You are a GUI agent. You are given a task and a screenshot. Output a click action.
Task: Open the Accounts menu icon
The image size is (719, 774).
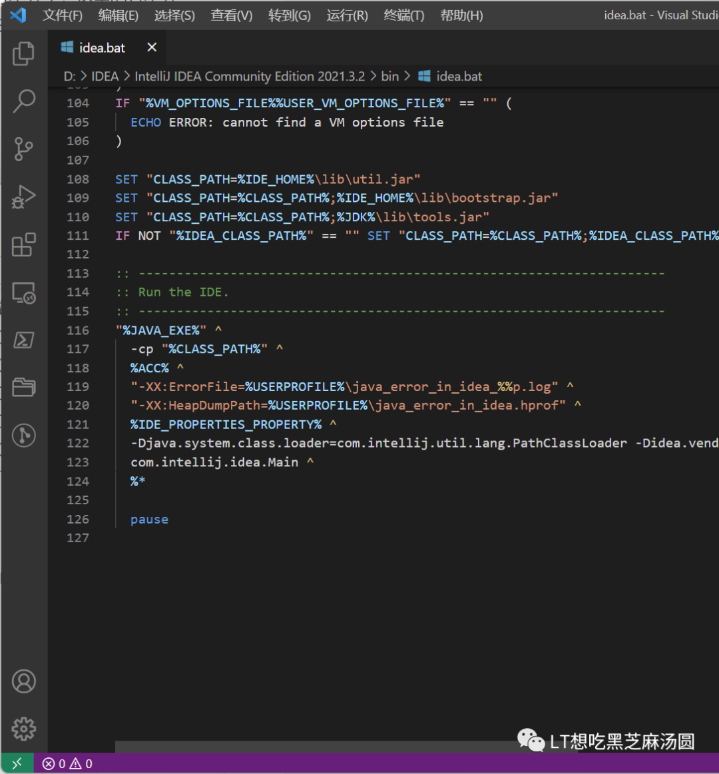point(24,681)
